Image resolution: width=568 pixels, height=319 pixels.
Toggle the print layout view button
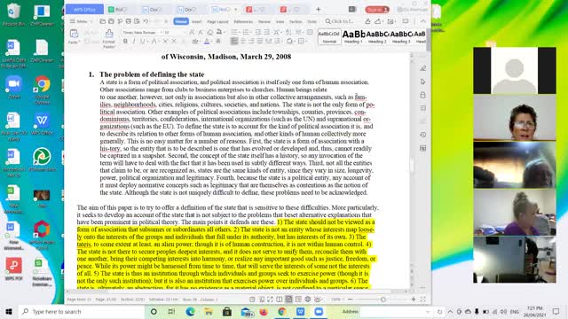click(x=288, y=300)
